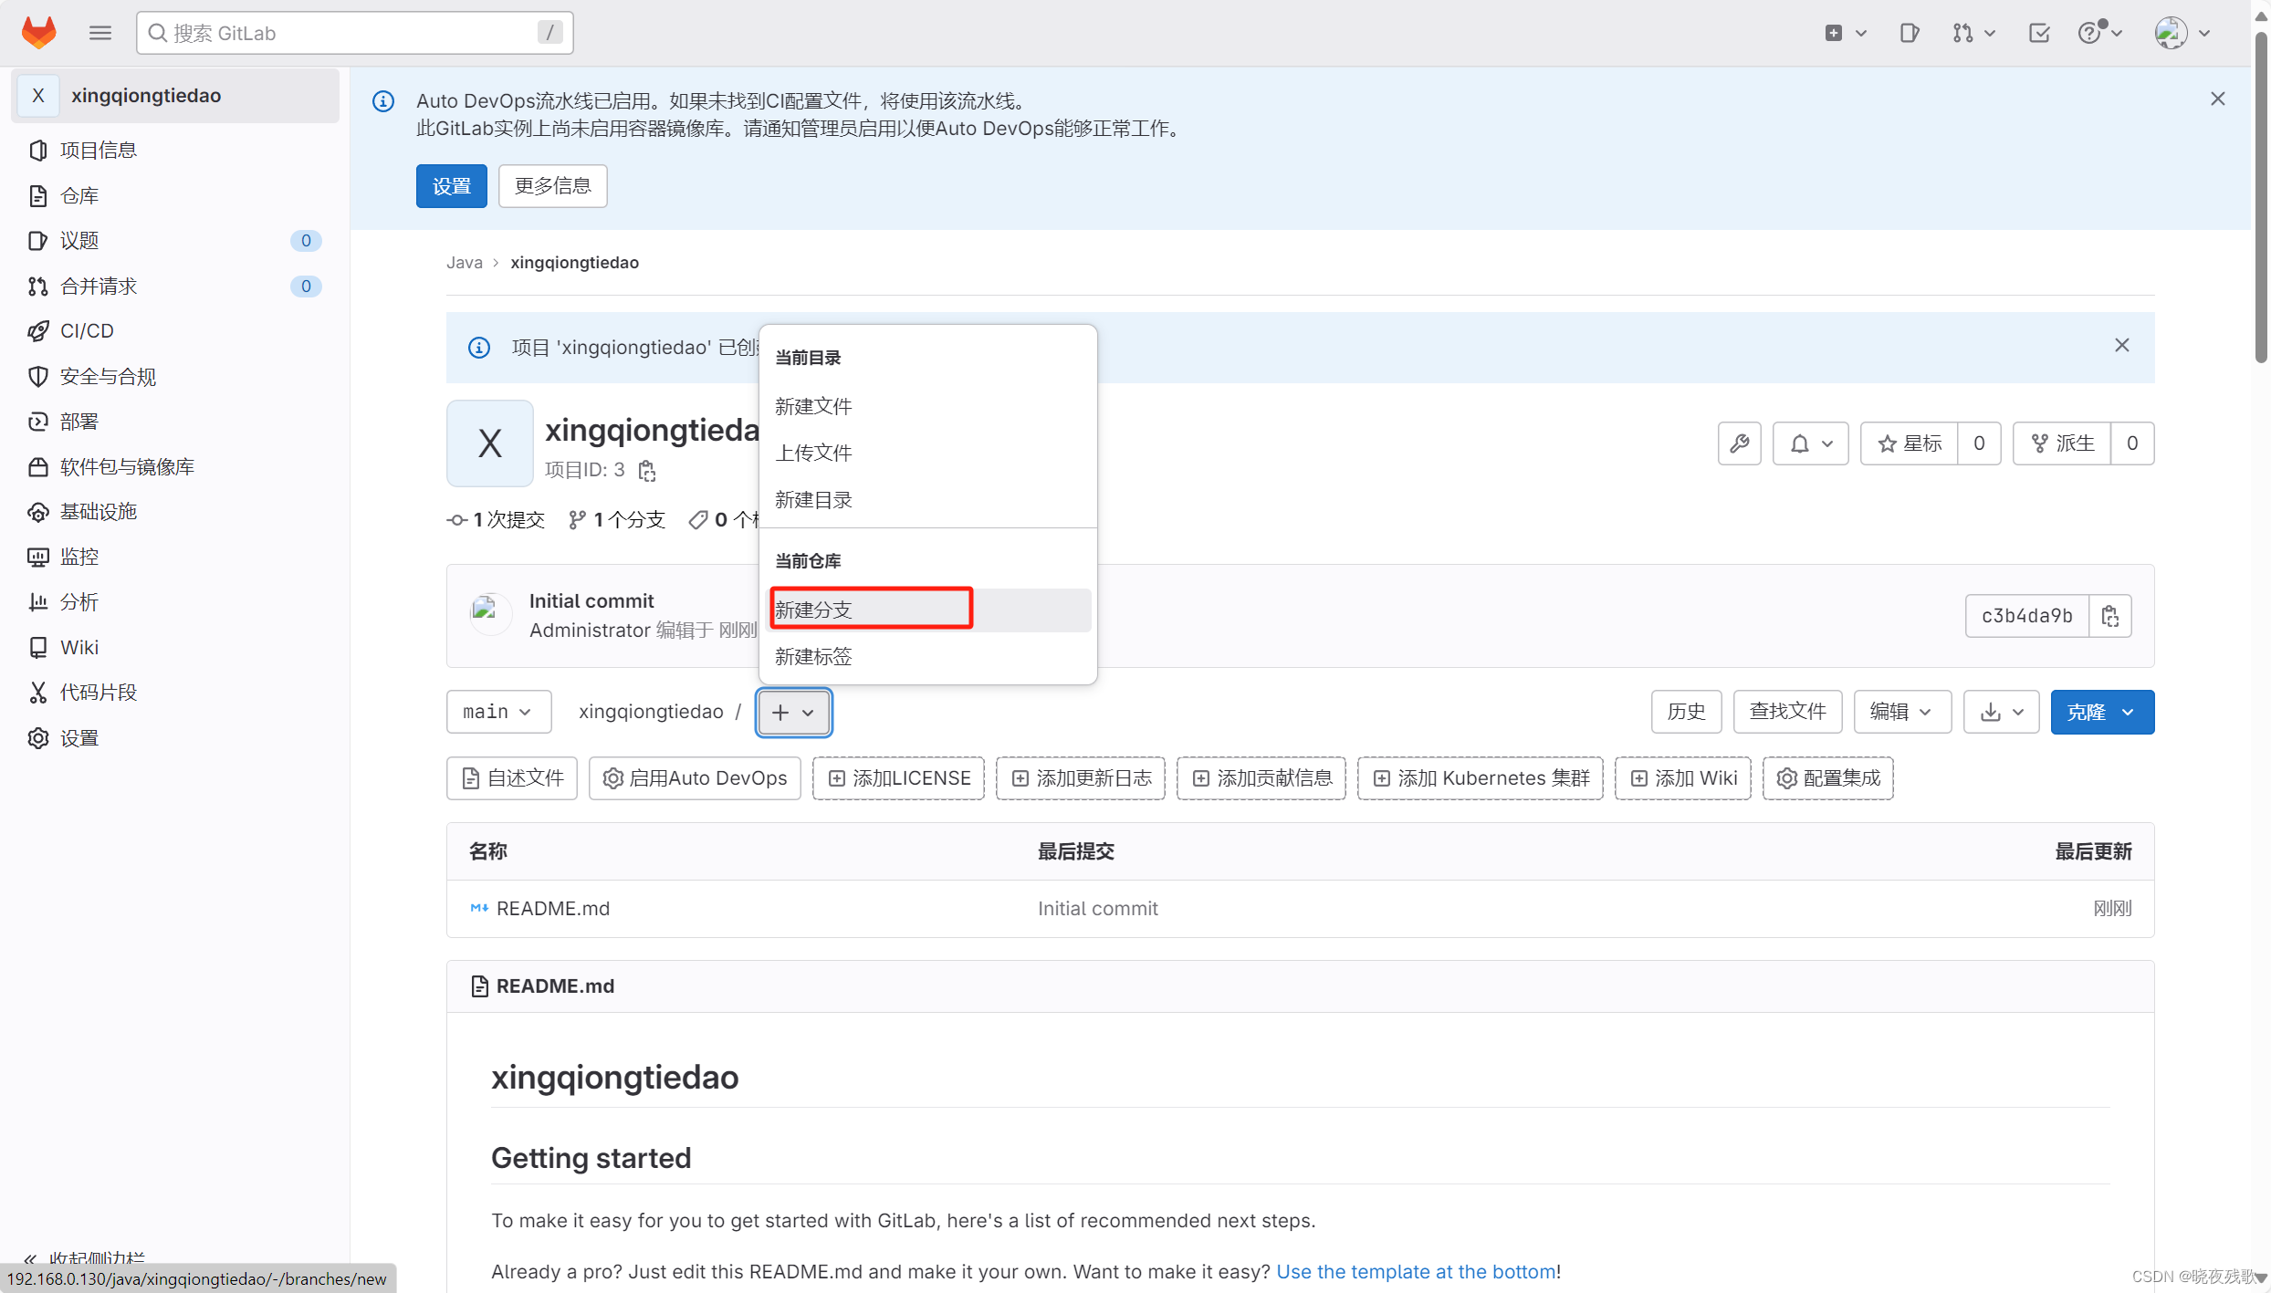Open the 编辑 dropdown
The image size is (2271, 1293).
(1902, 712)
